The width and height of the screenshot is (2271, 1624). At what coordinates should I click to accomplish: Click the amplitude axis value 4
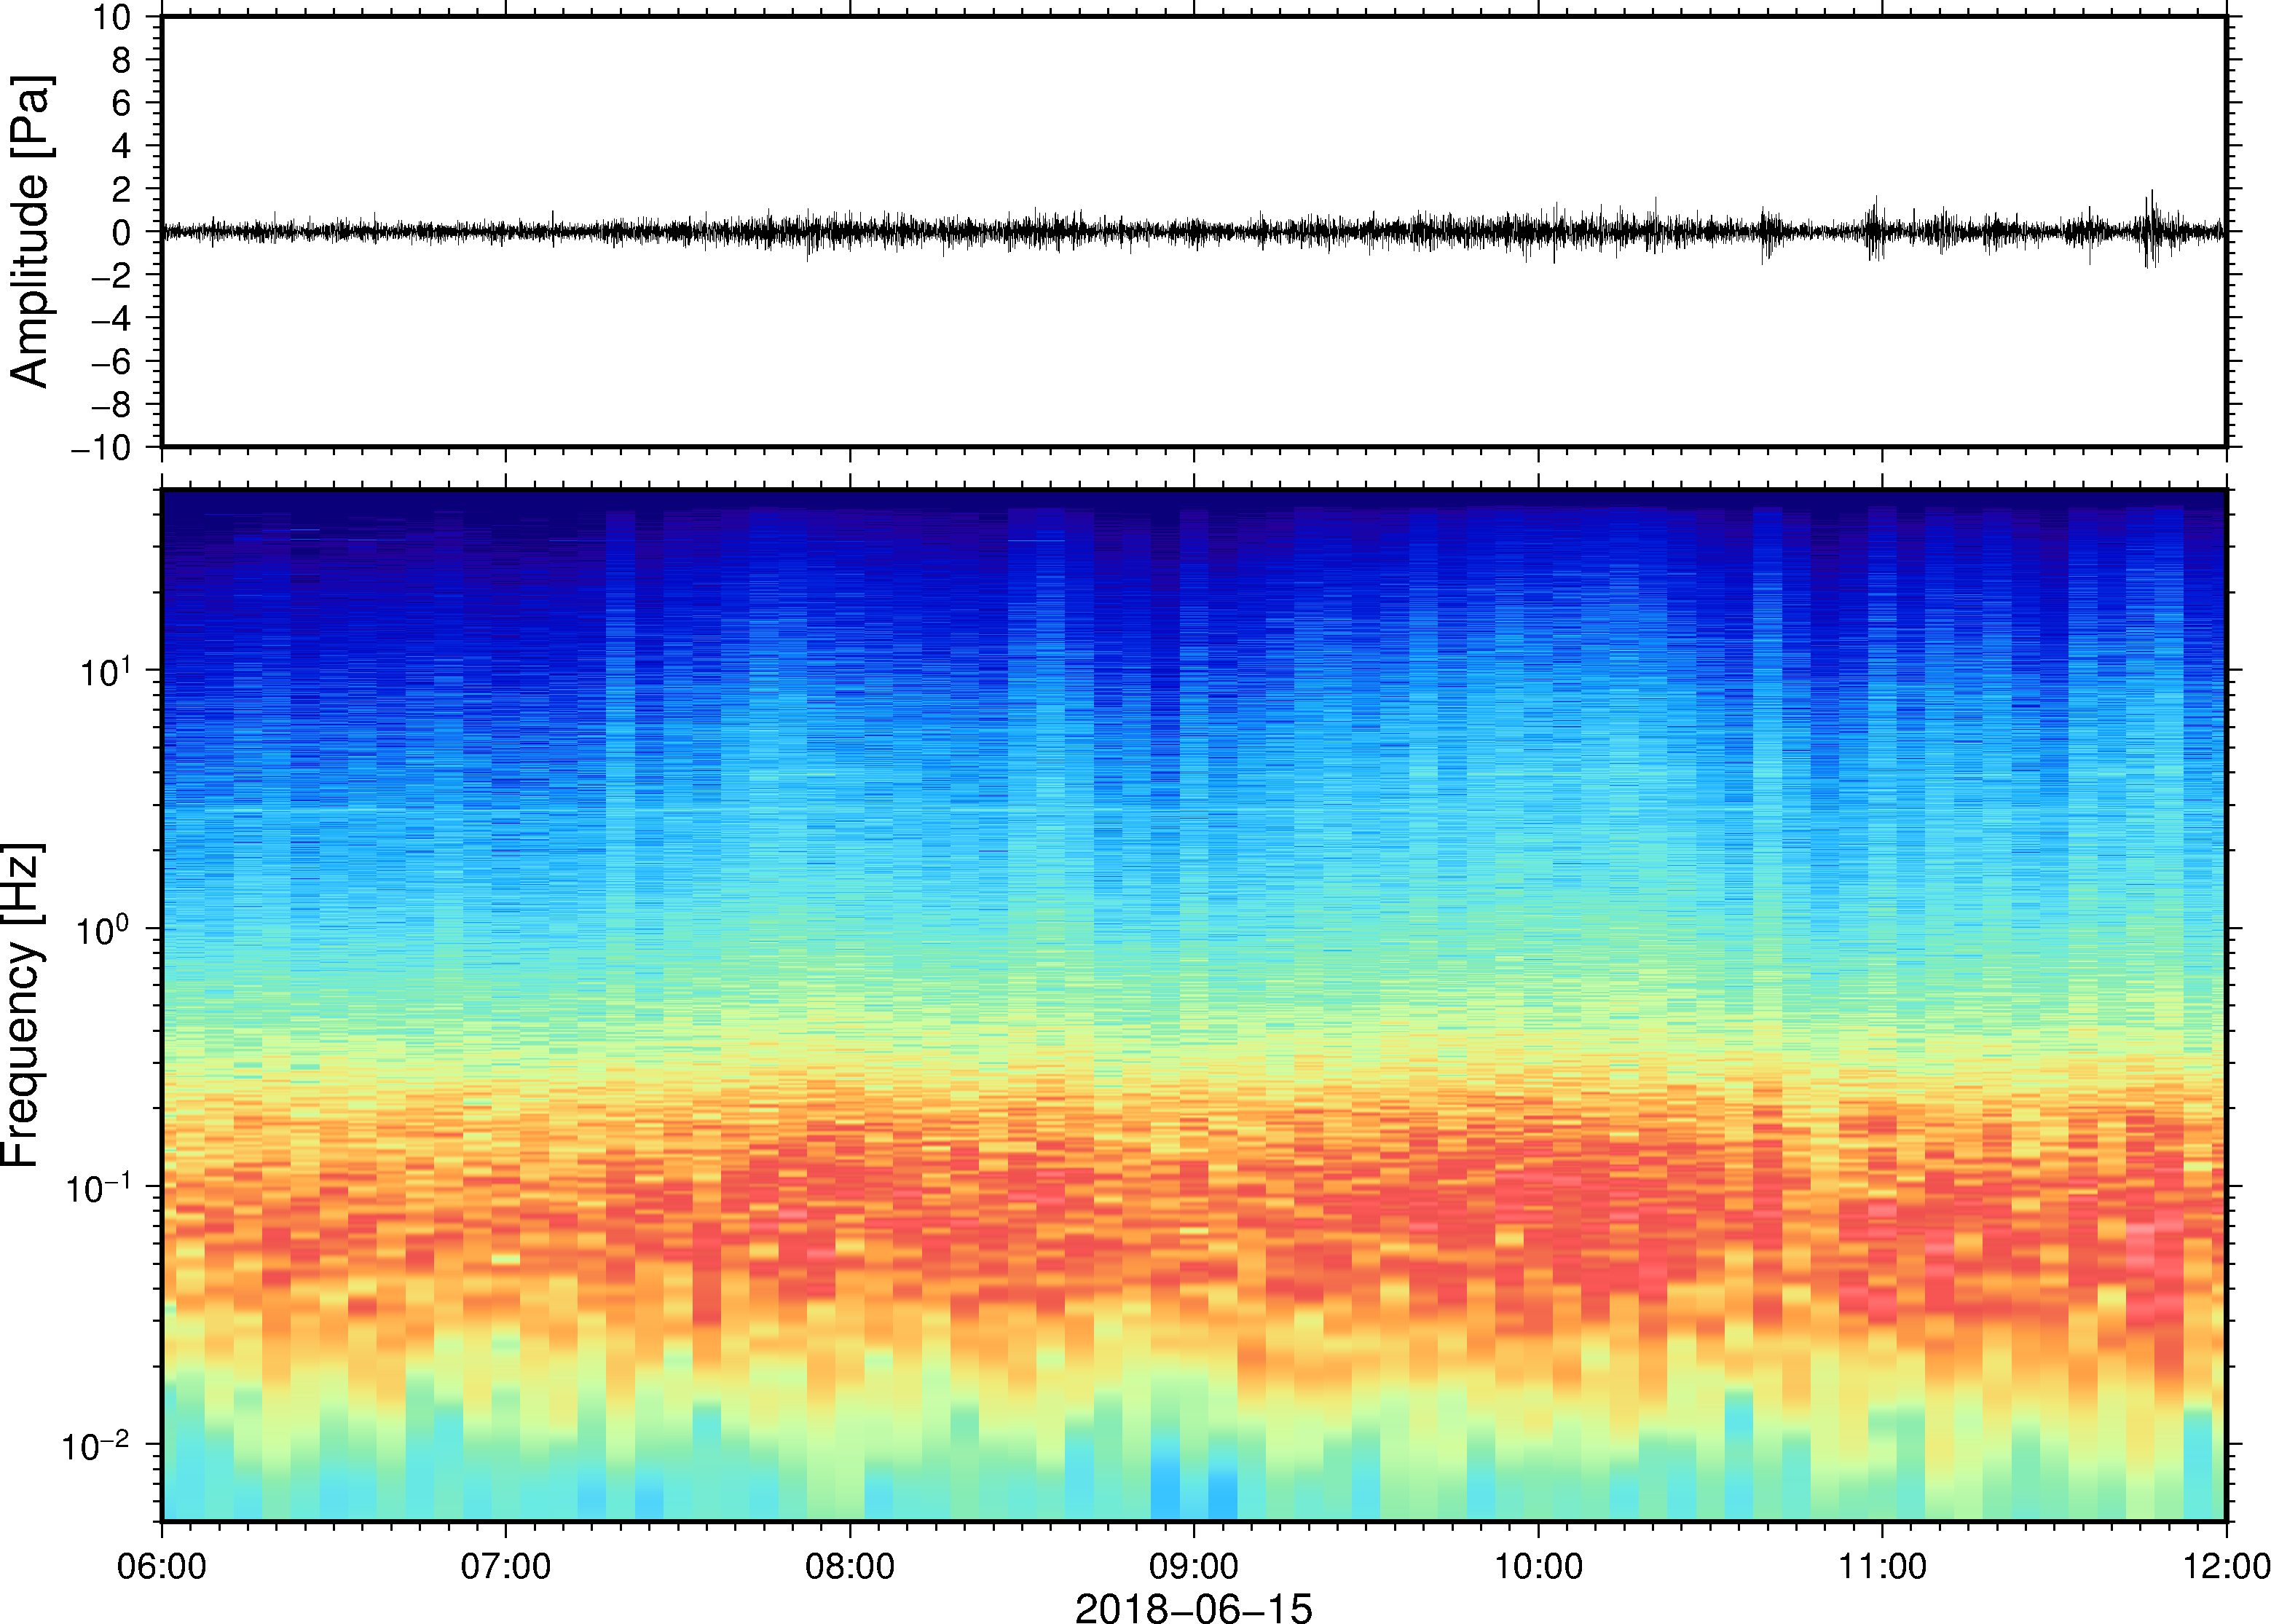coord(122,146)
